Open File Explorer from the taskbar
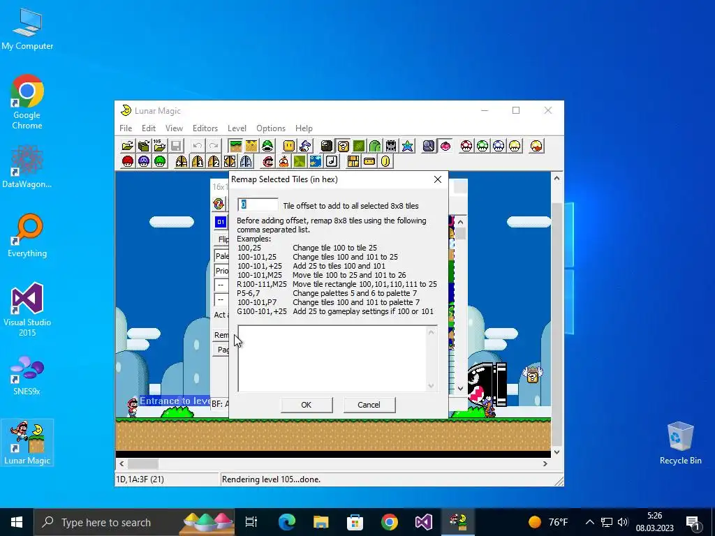This screenshot has width=715, height=536. pyautogui.click(x=321, y=522)
